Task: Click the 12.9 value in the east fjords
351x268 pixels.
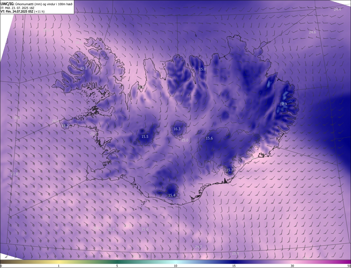Action: [283, 104]
